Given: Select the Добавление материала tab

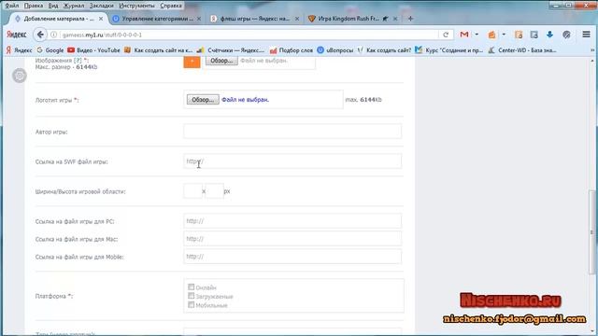Looking at the screenshot, I should (58, 19).
